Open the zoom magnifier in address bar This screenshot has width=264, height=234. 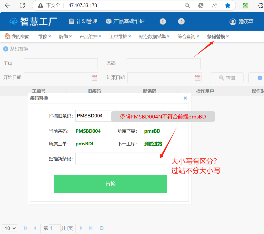[x=187, y=5]
